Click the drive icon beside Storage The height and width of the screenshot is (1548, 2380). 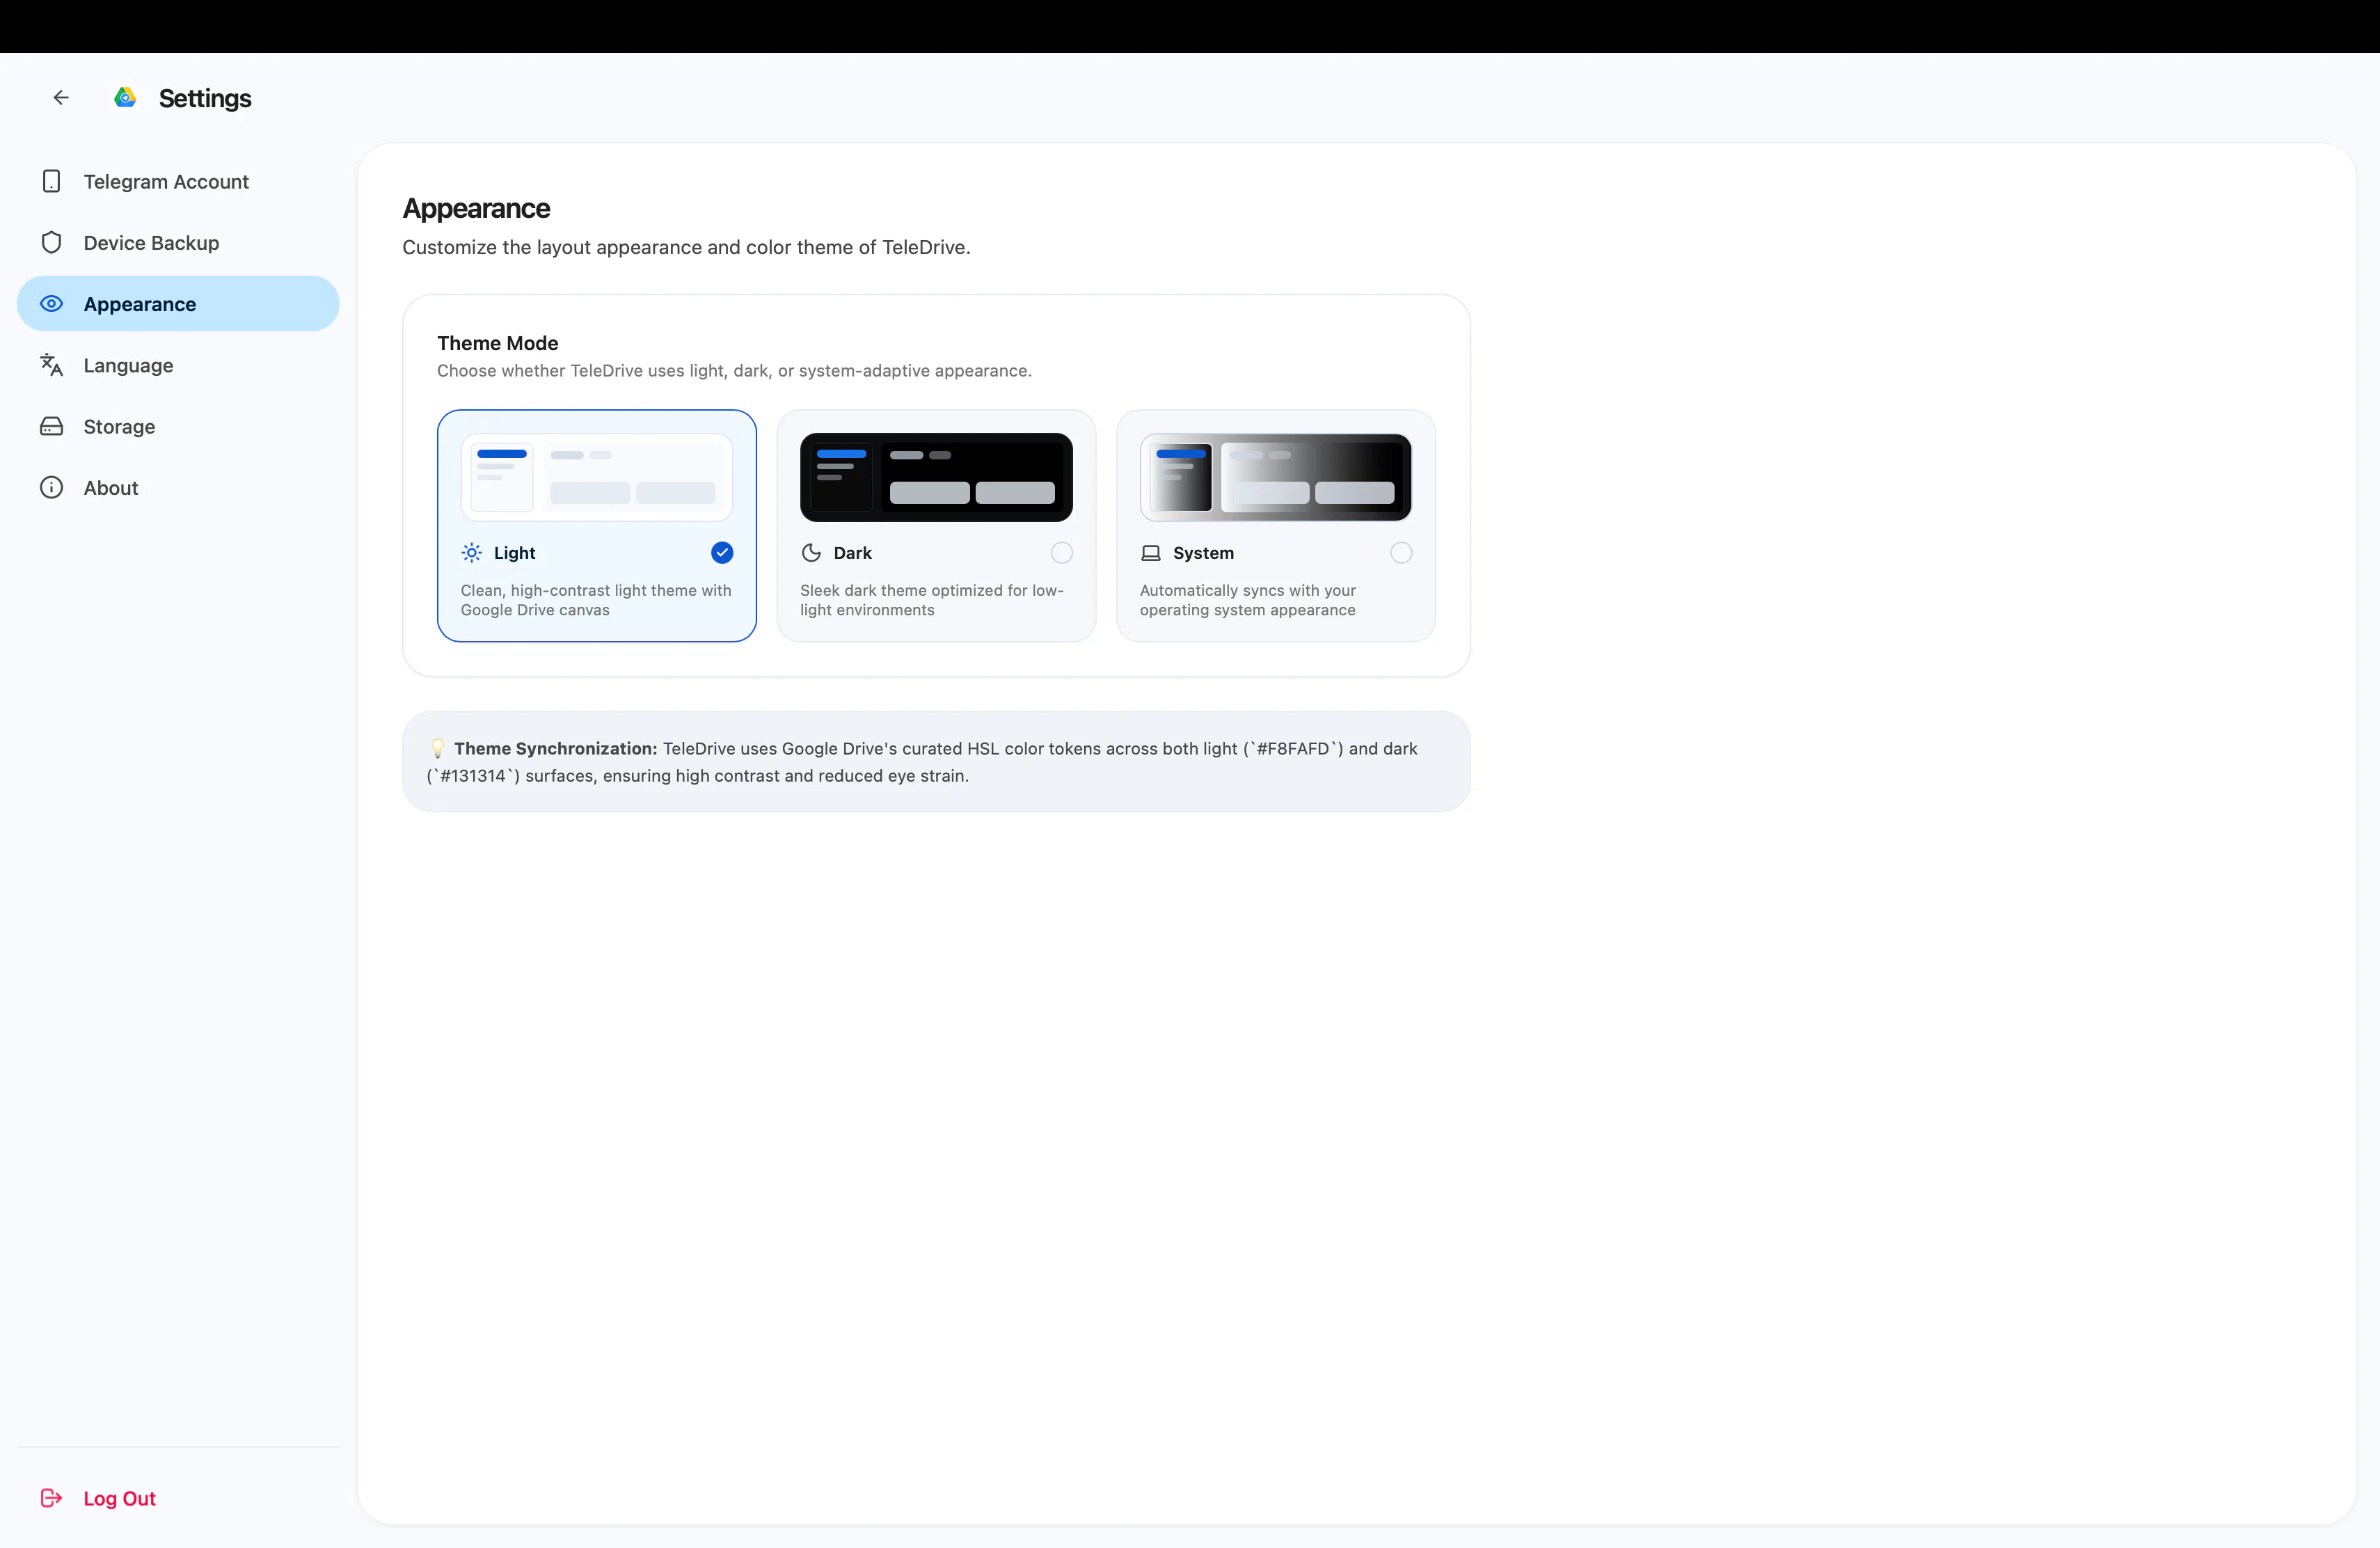point(51,426)
